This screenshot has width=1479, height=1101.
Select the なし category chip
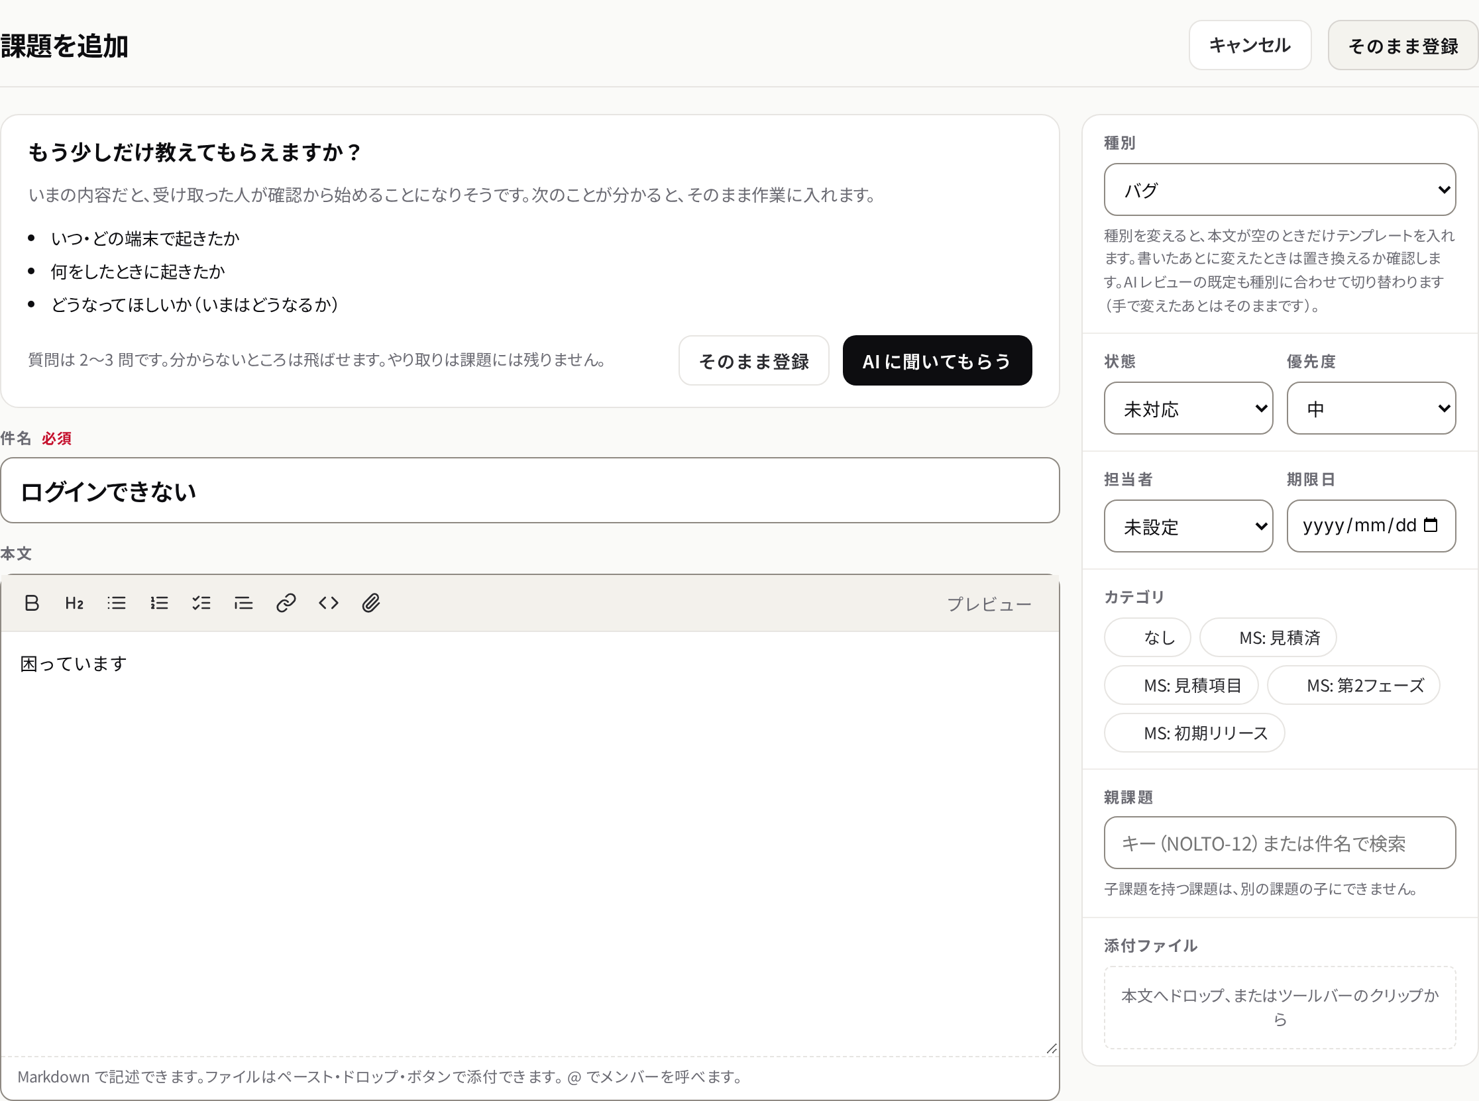point(1147,638)
